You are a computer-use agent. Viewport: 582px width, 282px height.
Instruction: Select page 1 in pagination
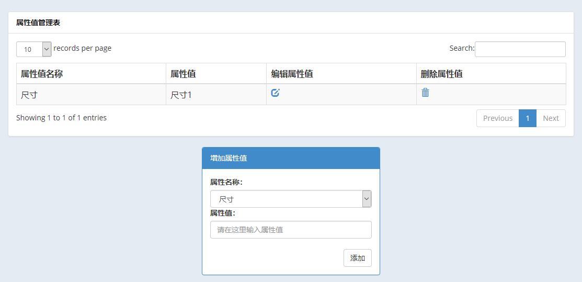click(x=528, y=118)
